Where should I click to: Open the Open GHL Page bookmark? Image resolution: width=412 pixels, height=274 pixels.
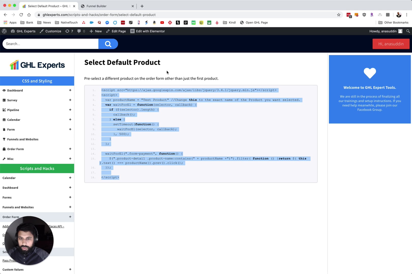[254, 23]
